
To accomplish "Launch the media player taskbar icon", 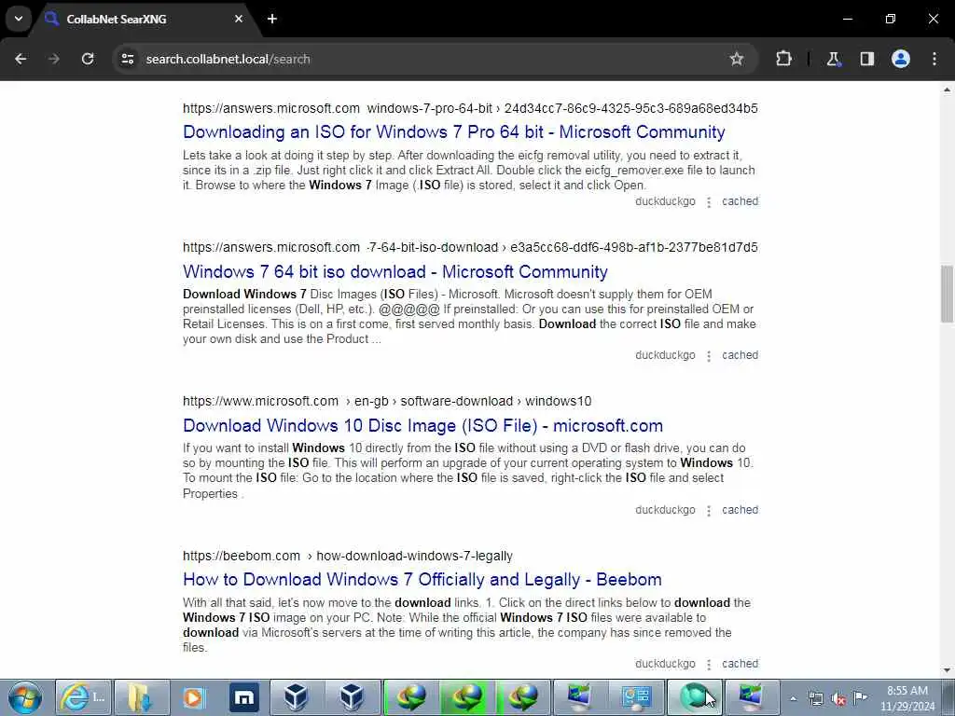I will pos(194,697).
